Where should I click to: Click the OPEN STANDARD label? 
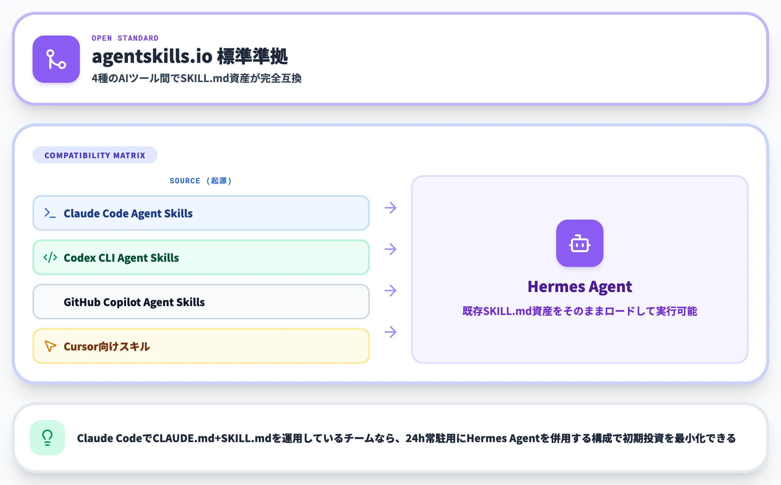(125, 38)
